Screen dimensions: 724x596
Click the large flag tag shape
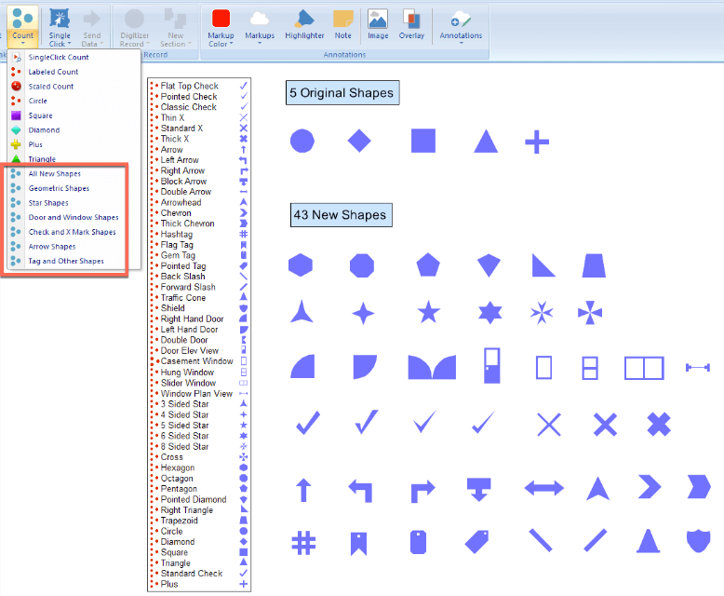pos(358,544)
